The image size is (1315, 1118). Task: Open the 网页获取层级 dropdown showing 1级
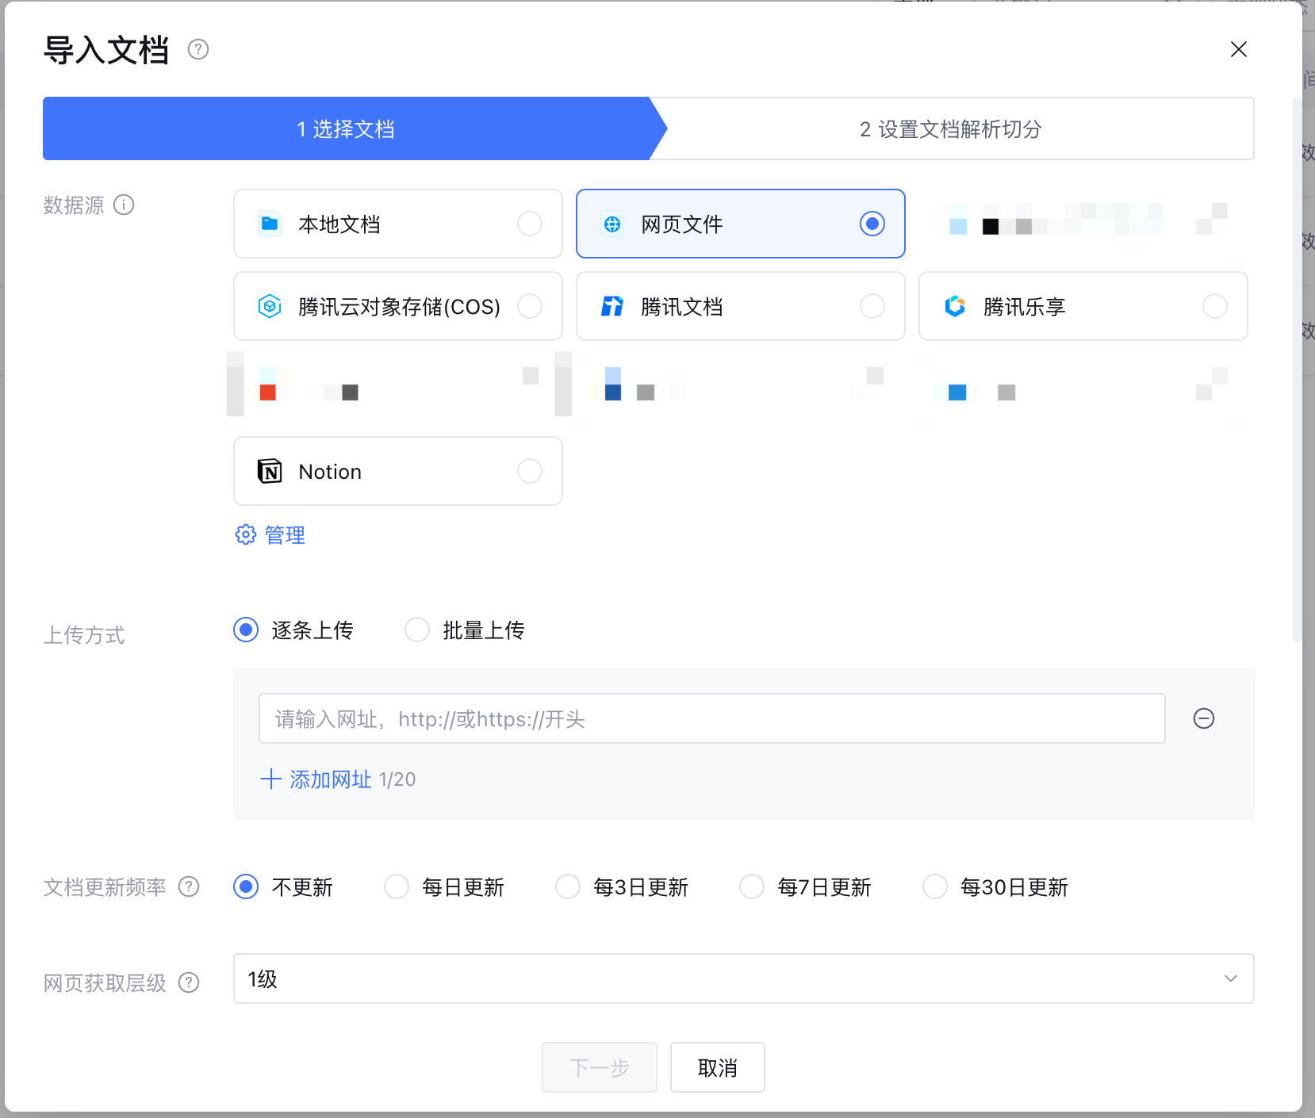tap(744, 978)
